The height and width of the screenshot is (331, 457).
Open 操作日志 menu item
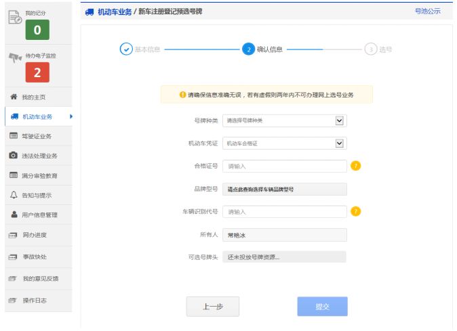click(39, 301)
